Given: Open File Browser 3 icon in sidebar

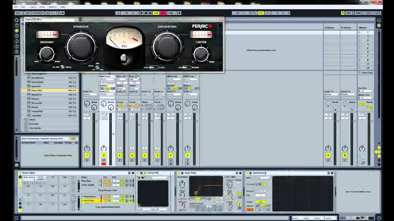Looking at the screenshot, I should coord(17,47).
